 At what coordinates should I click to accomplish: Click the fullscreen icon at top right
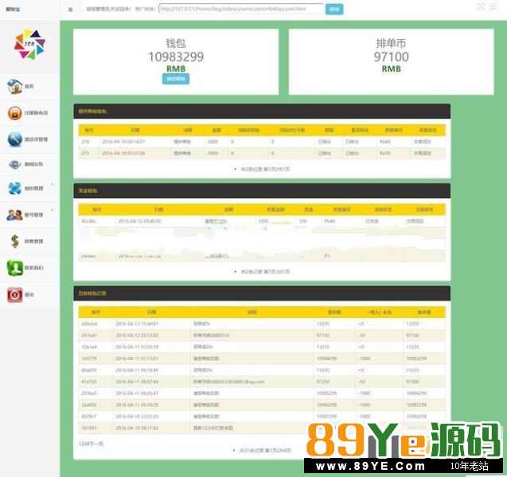481,6
